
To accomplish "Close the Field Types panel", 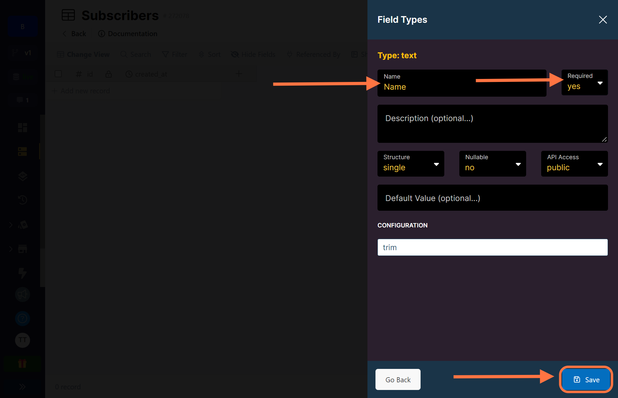I will [603, 20].
